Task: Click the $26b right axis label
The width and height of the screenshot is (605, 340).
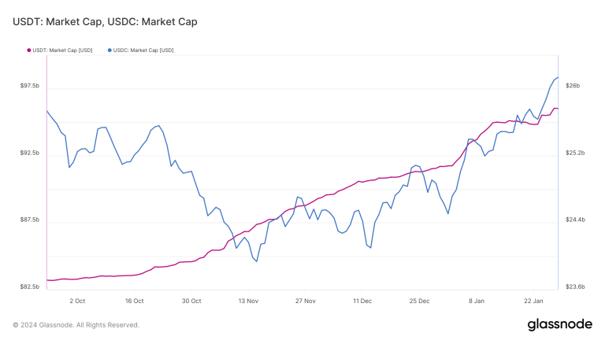Action: 573,86
